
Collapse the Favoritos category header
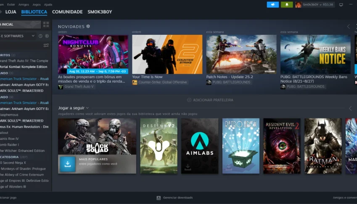[x=8, y=55]
